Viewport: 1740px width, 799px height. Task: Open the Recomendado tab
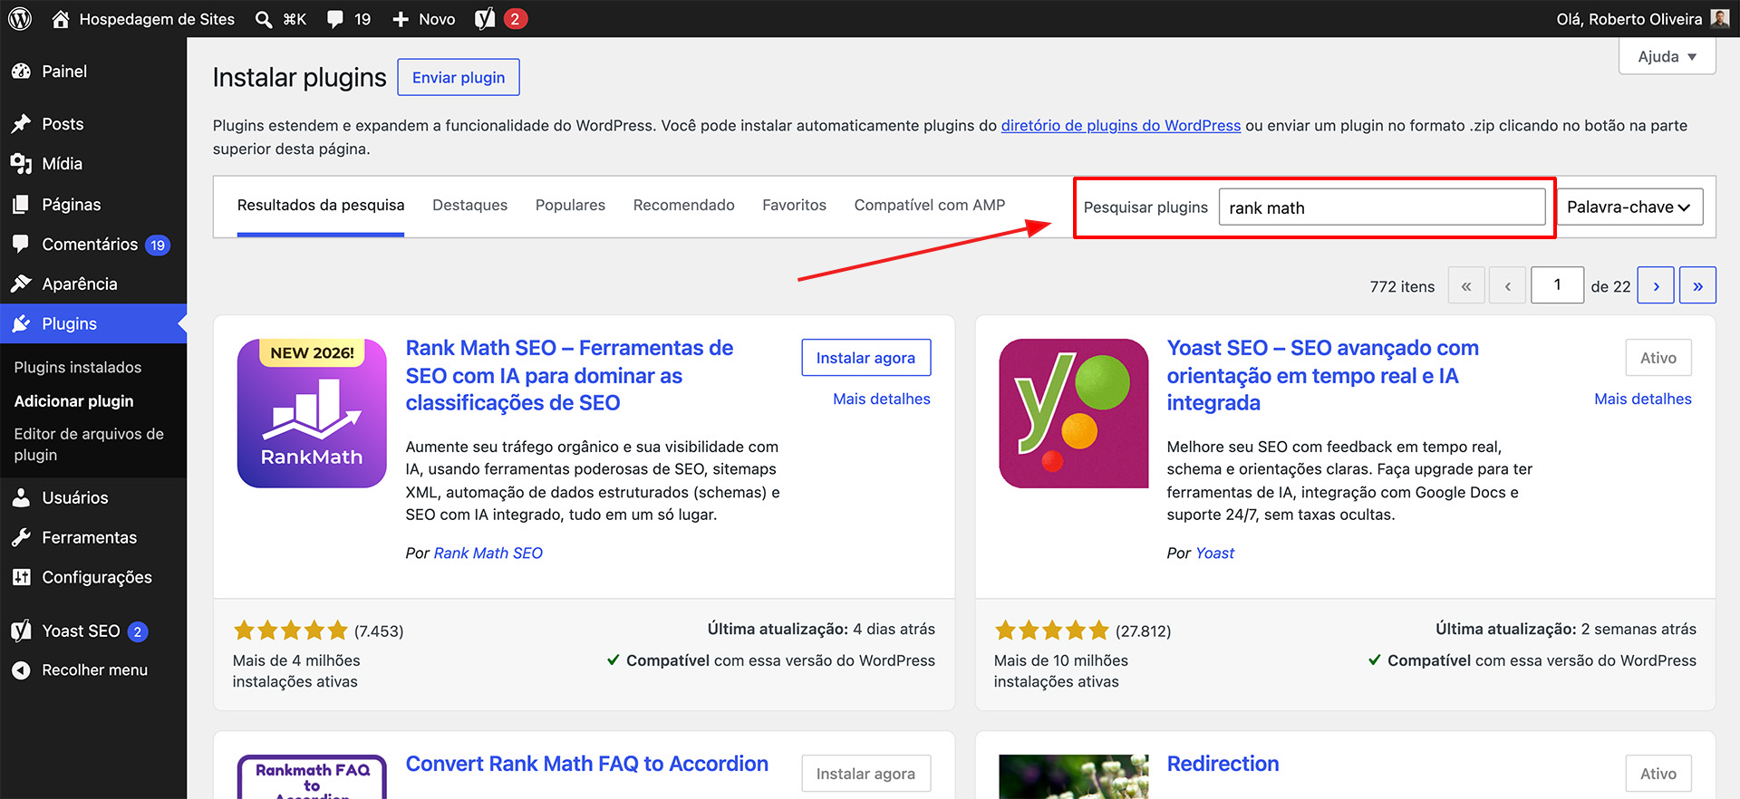pyautogui.click(x=683, y=206)
